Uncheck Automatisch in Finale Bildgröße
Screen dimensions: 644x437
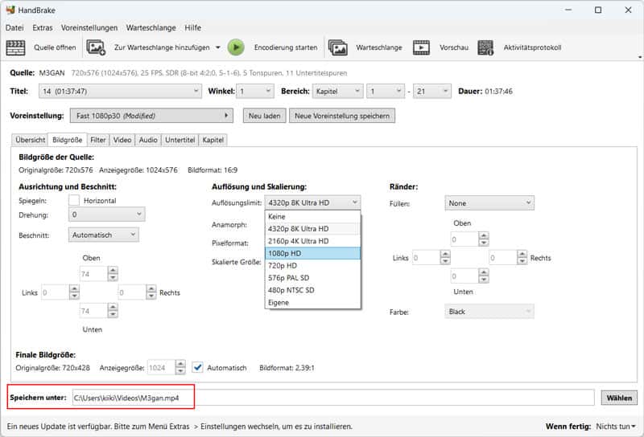point(197,367)
